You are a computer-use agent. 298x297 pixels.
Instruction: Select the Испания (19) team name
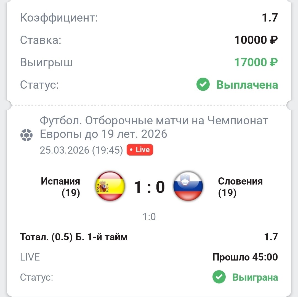click(x=60, y=187)
